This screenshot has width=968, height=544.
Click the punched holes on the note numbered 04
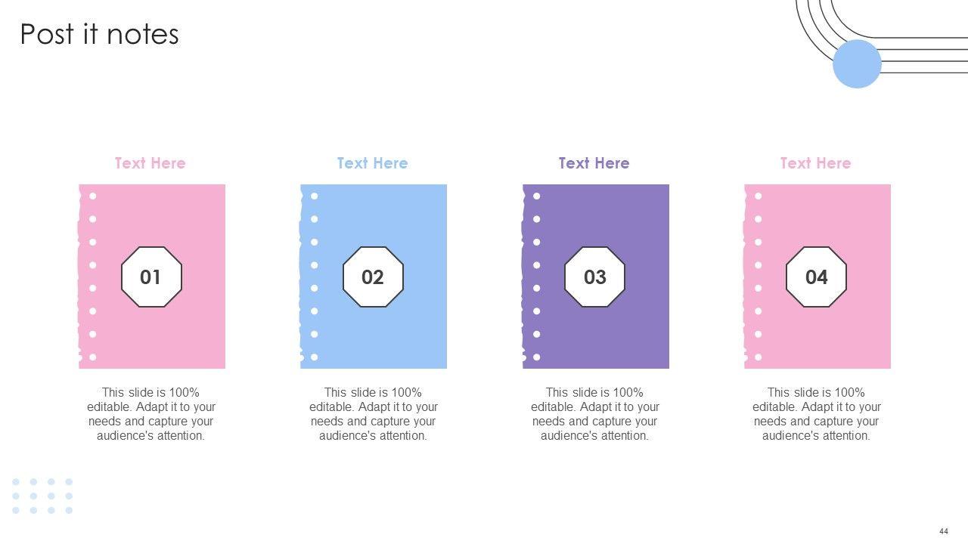pos(759,277)
